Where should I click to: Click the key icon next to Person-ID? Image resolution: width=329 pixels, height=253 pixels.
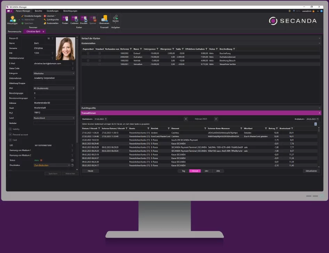[x=52, y=39]
